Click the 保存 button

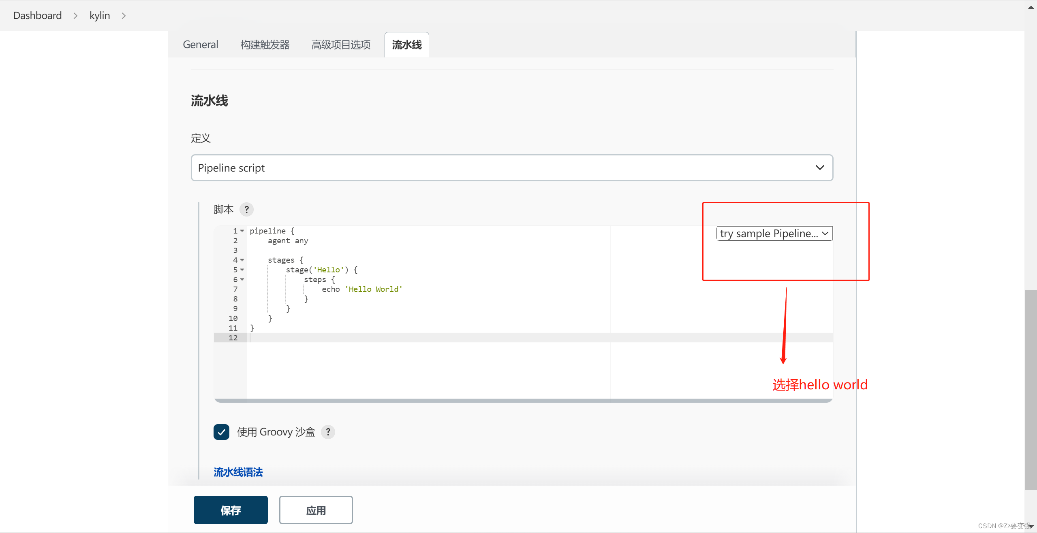[x=230, y=510]
